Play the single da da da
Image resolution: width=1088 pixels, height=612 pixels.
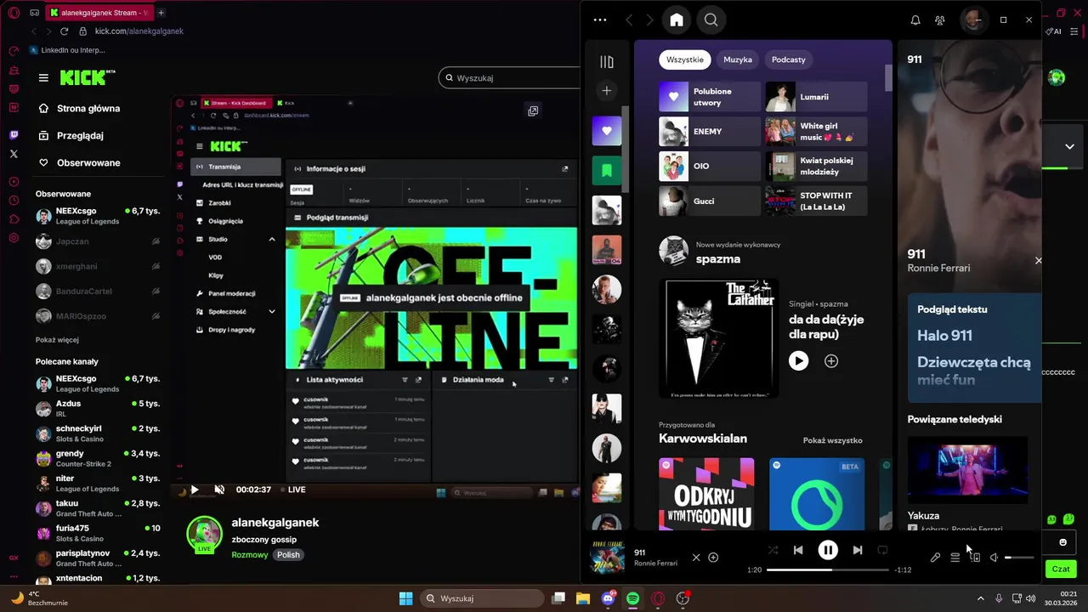coord(798,361)
